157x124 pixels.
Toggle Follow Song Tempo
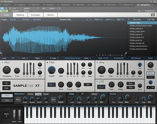coord(72,58)
